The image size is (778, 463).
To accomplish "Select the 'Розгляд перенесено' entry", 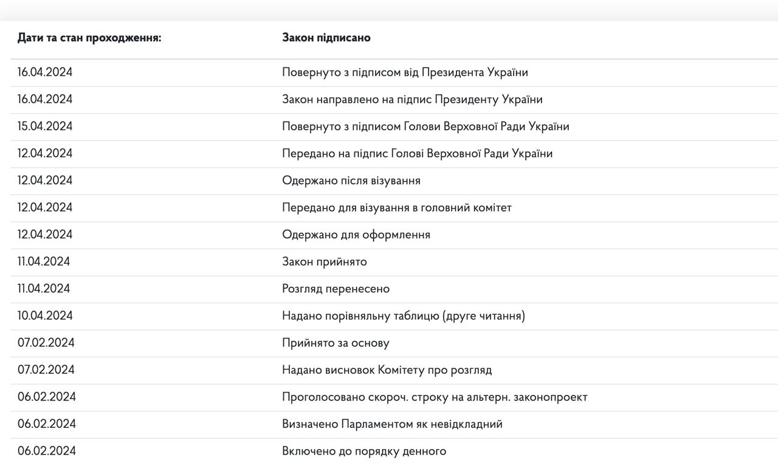I will pos(336,289).
